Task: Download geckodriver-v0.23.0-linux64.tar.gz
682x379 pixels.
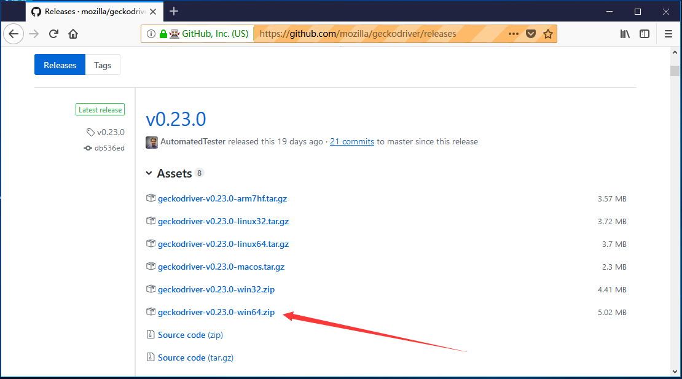Action: click(223, 244)
